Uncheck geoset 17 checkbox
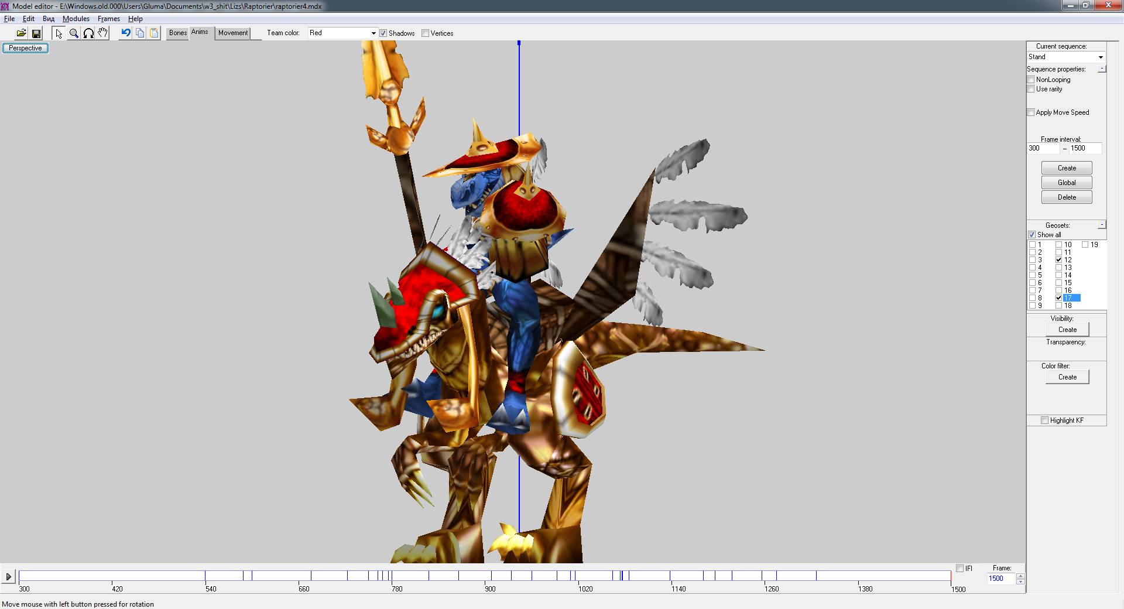Viewport: 1124px width, 609px height. (1058, 297)
